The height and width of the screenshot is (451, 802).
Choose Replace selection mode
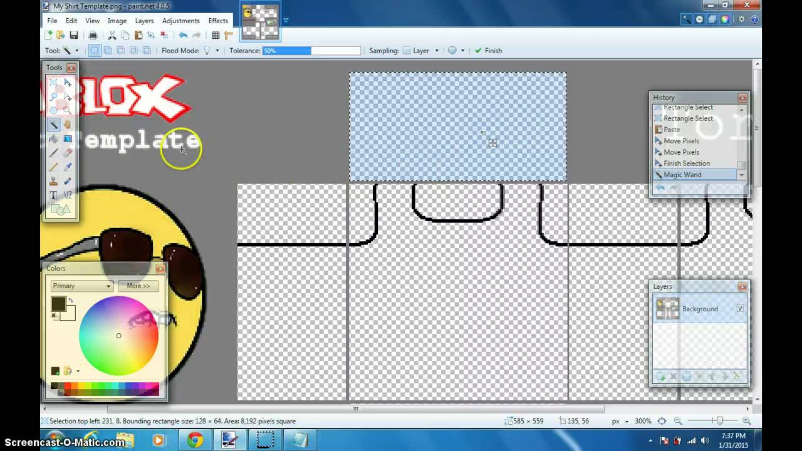(x=95, y=51)
